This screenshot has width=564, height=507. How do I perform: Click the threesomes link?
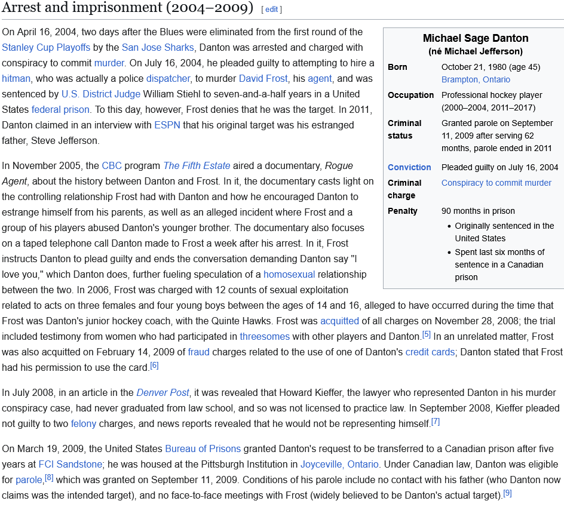tap(265, 336)
